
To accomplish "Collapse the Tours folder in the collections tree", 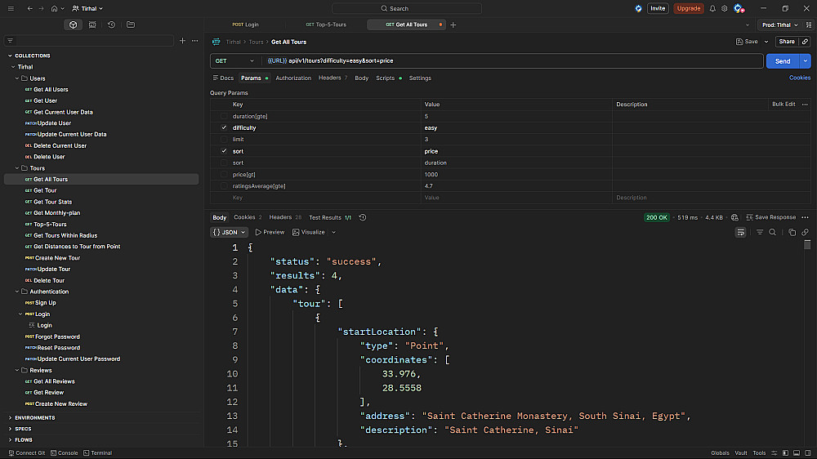I will [17, 168].
